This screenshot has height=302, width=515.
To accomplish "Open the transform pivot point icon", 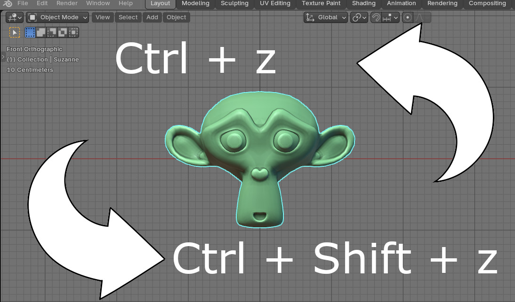I will click(358, 17).
